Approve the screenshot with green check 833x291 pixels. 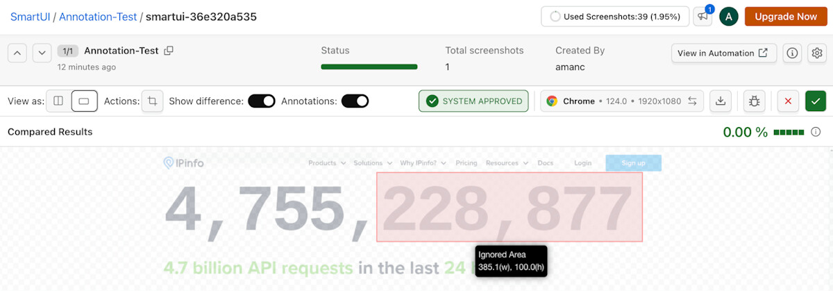click(x=816, y=101)
